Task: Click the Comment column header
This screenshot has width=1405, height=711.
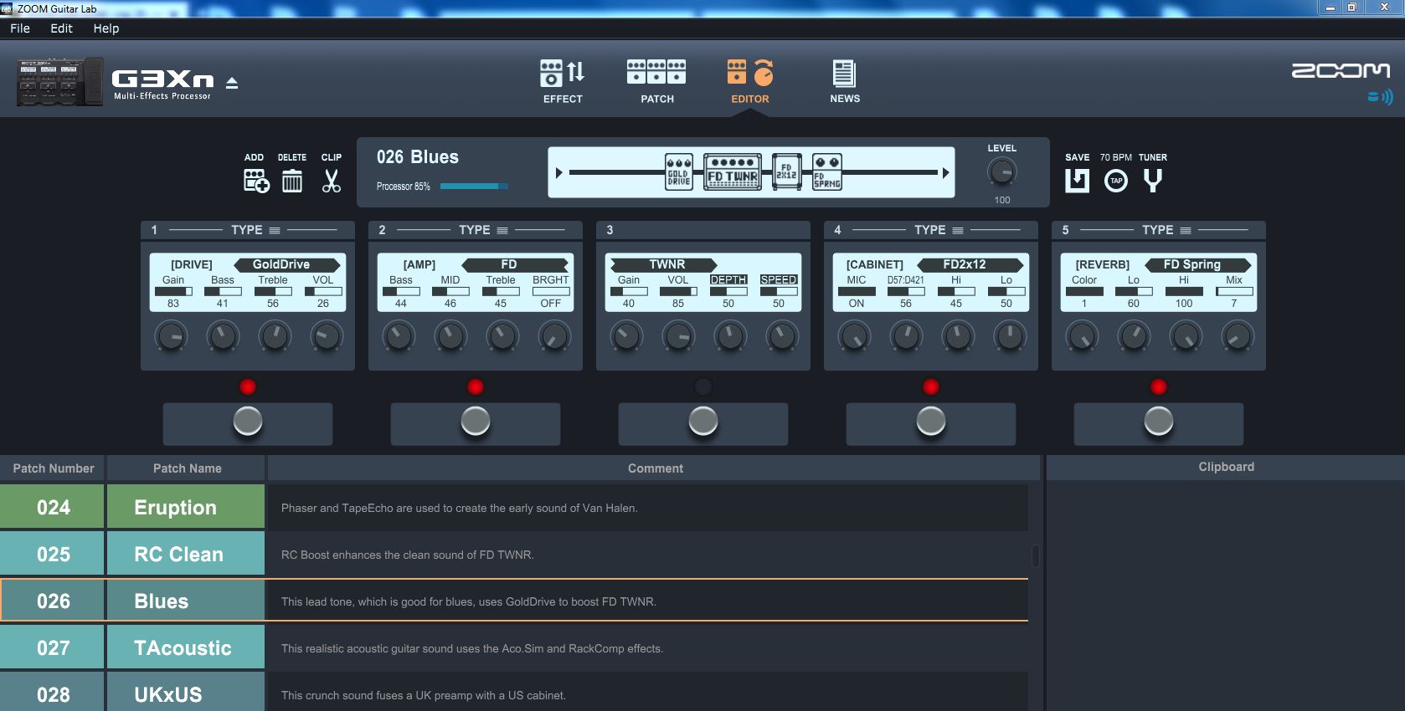Action: click(x=655, y=468)
